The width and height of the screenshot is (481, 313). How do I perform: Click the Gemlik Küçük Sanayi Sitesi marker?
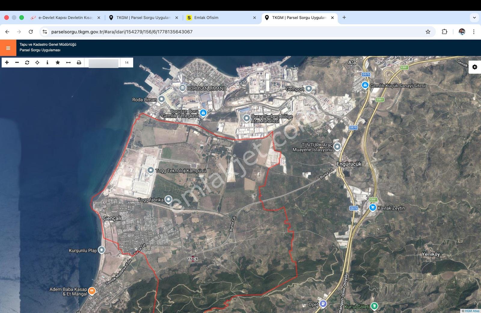[365, 85]
